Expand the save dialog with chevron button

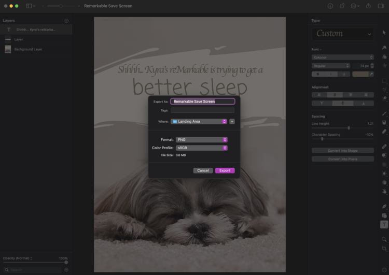(x=232, y=121)
